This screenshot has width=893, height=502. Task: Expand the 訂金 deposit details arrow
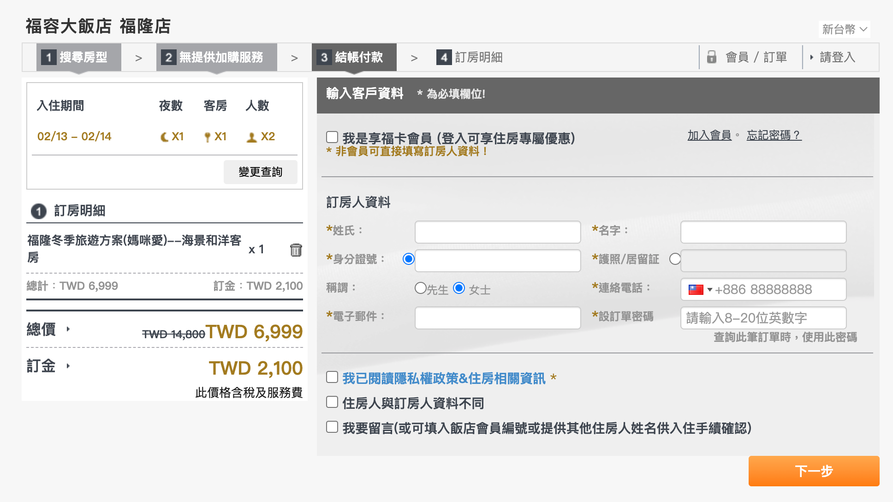pos(68,366)
